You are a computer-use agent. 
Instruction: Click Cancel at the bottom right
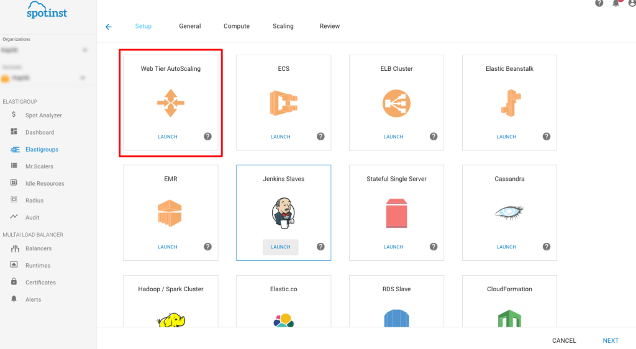click(564, 340)
